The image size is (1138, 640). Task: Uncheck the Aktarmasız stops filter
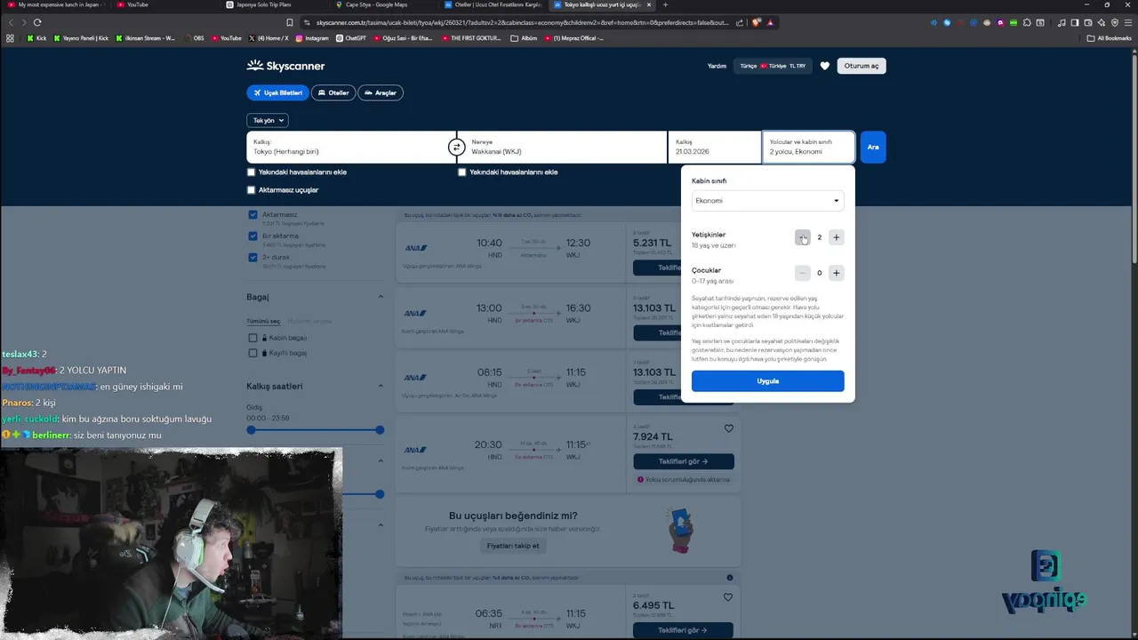tap(253, 215)
